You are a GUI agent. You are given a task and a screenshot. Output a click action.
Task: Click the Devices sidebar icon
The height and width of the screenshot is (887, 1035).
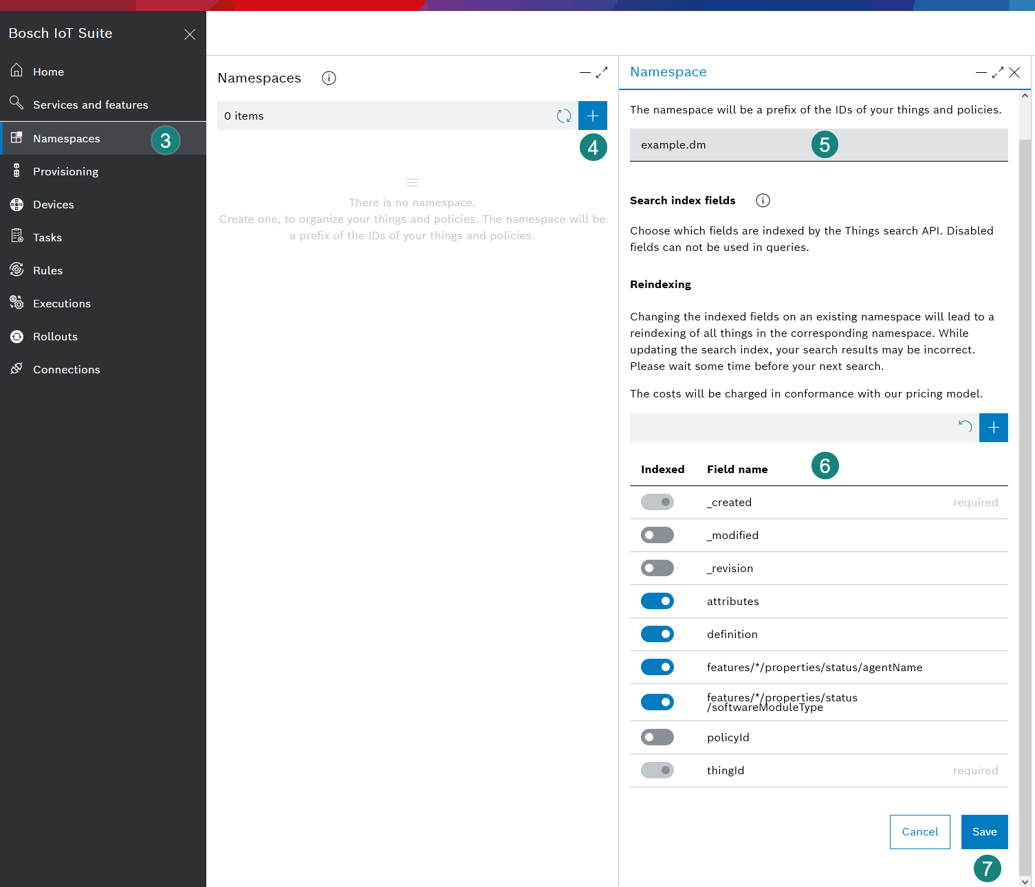pos(17,204)
